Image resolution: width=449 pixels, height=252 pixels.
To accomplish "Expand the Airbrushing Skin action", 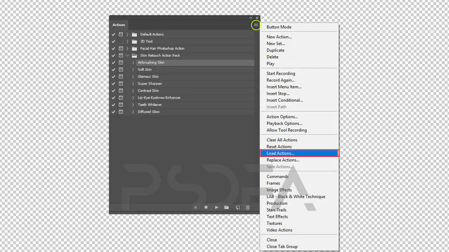I will (x=133, y=62).
